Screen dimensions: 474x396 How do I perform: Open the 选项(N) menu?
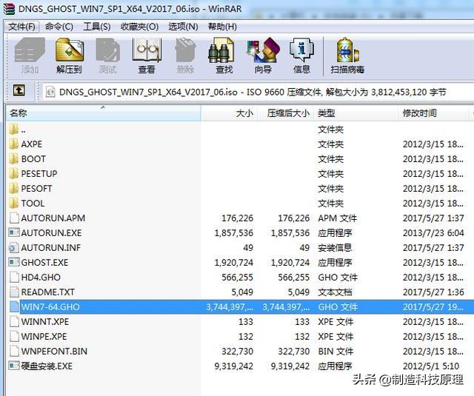(183, 27)
